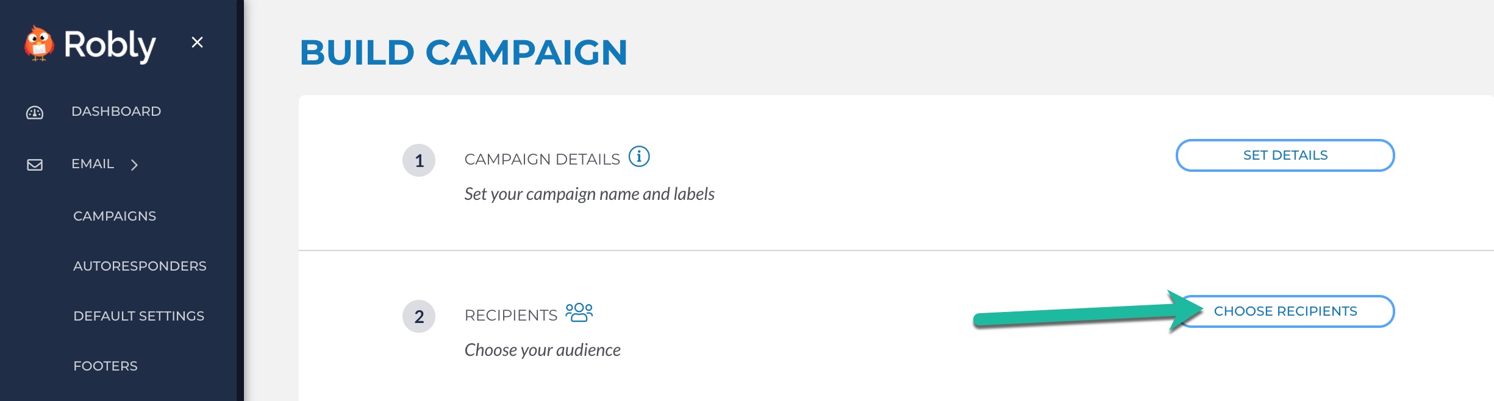Click the step 2 circle badge
The height and width of the screenshot is (401, 1494).
click(420, 316)
